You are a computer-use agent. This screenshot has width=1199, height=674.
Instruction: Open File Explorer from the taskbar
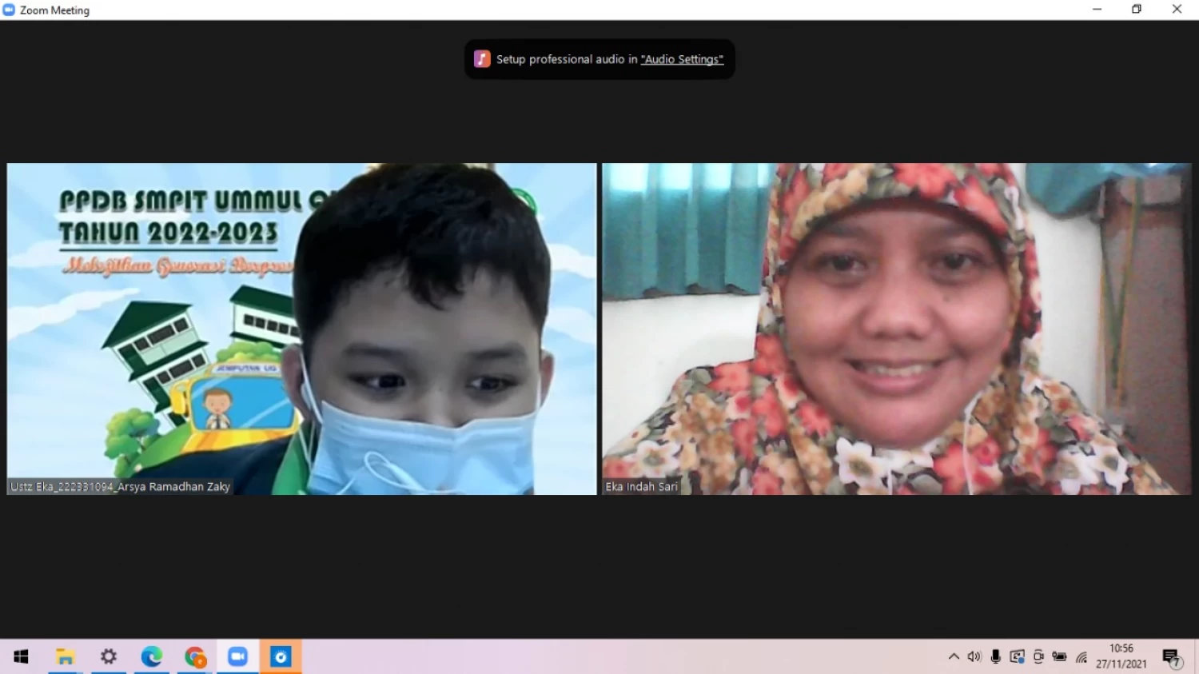click(x=65, y=656)
